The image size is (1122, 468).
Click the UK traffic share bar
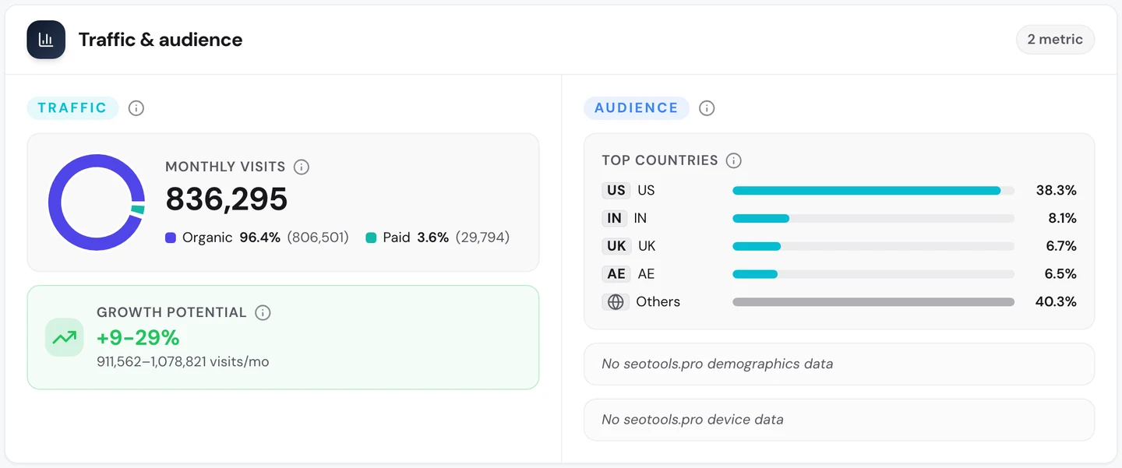873,246
